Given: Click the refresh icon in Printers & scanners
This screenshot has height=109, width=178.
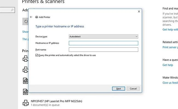Looking at the screenshot, I should [26, 21].
